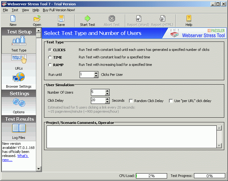Image resolution: width=228 pixels, height=181 pixels.
Task: Increase Number Of Users with up arrow
Action: (107, 90)
